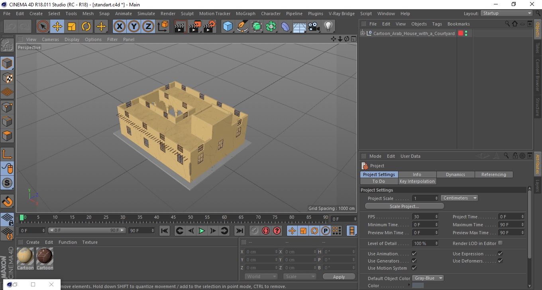Add a Camera object

pos(314,27)
